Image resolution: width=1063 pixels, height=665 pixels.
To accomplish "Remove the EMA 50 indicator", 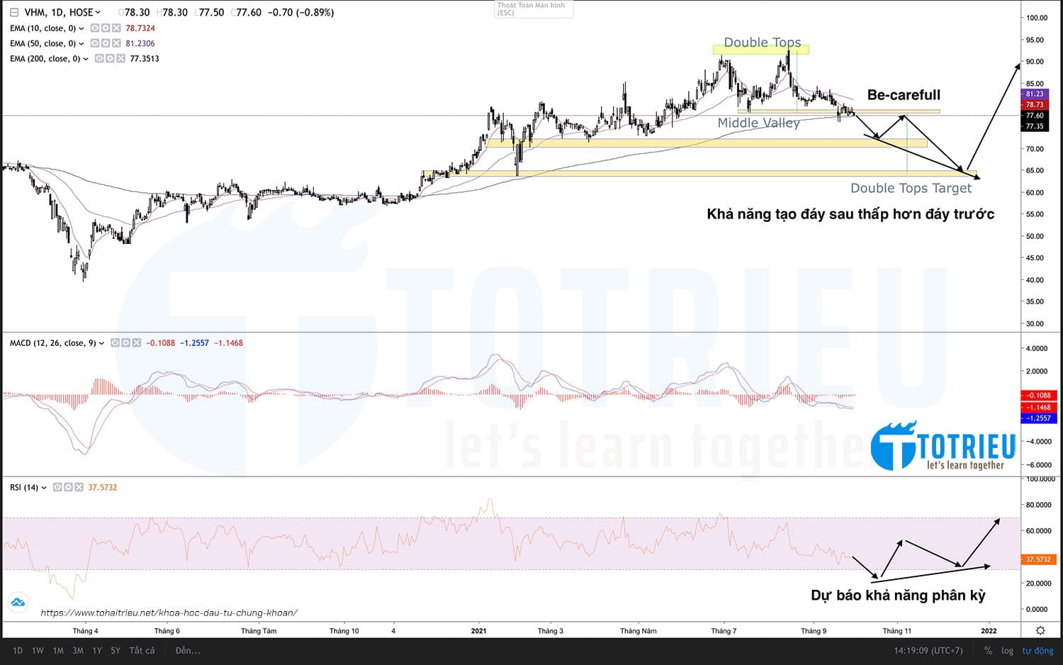I will 116,43.
